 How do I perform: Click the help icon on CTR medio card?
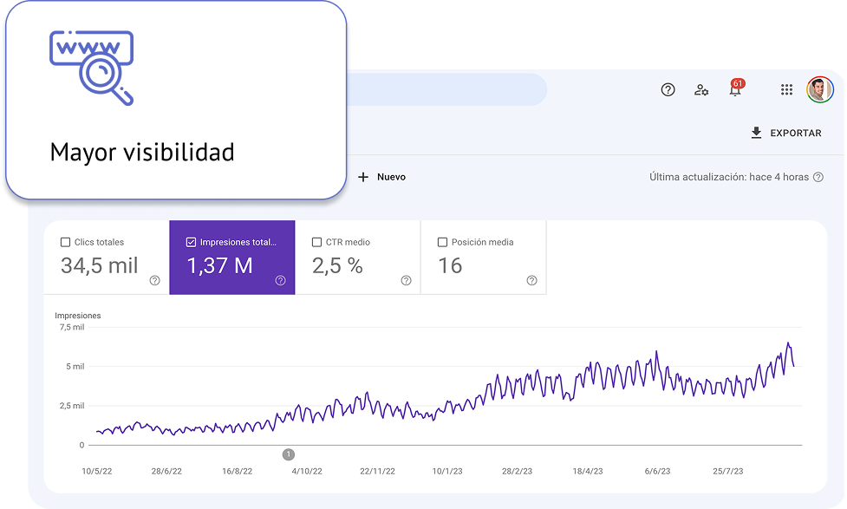[406, 280]
